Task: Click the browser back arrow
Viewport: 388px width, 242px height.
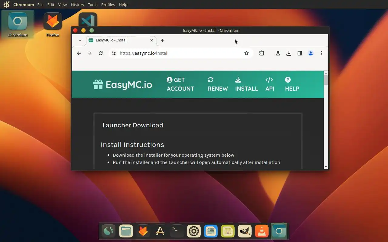Action: click(x=79, y=53)
